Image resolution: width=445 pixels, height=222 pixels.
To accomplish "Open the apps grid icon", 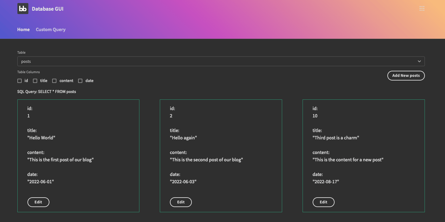I will (422, 9).
